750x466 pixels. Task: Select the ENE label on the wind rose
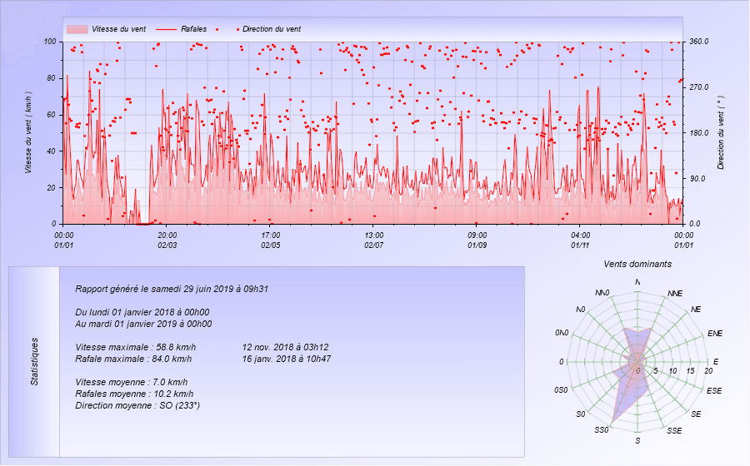[714, 334]
